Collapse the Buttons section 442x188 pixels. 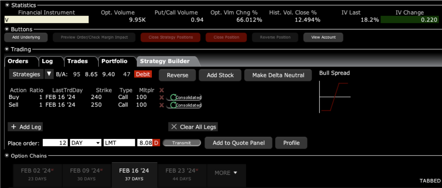(7, 29)
